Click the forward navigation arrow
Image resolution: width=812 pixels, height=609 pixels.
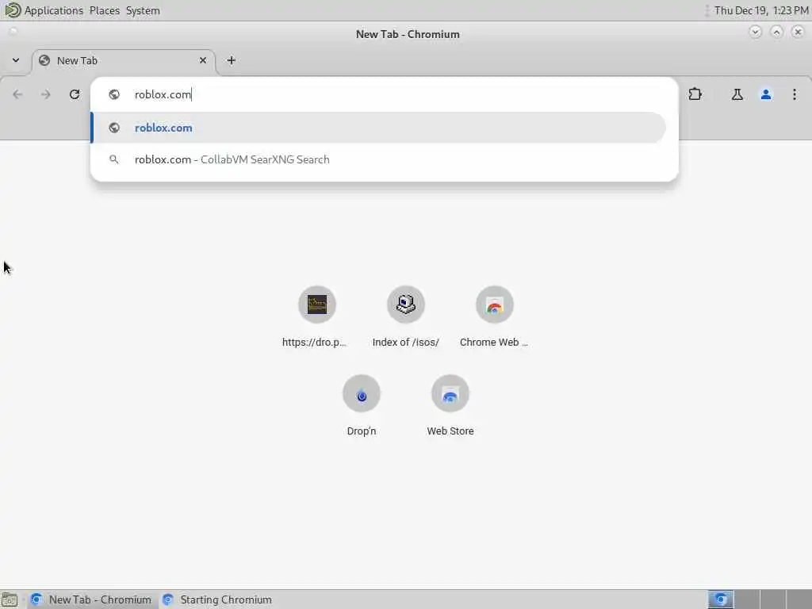[46, 94]
